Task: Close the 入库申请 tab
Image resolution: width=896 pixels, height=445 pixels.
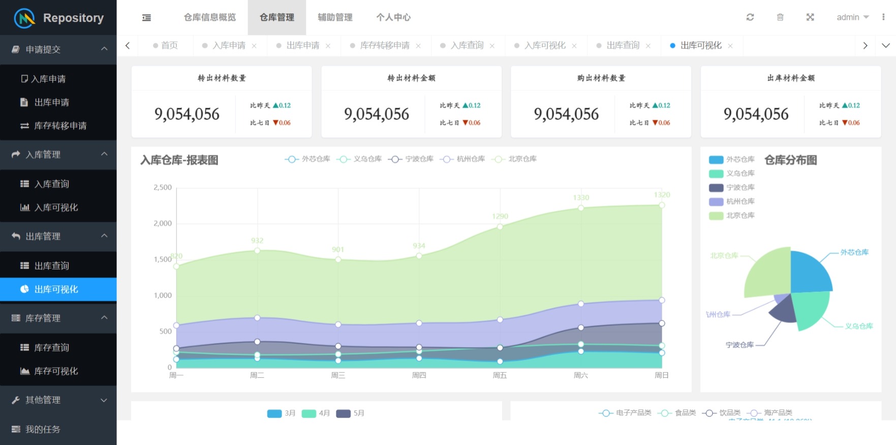Action: [254, 46]
